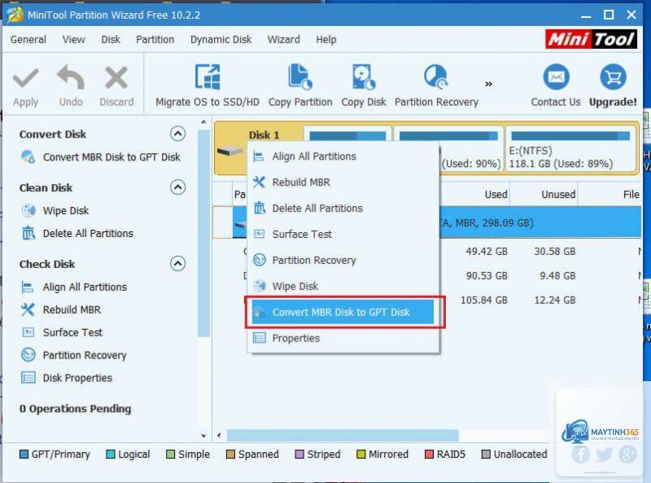Click the Disk 1 drive icon
Screen dimensions: 651x483
pos(229,151)
